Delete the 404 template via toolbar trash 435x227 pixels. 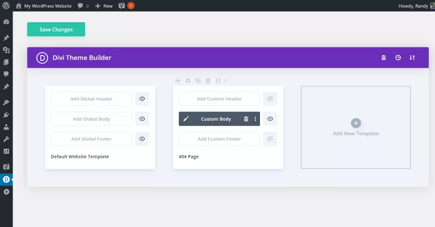click(208, 81)
